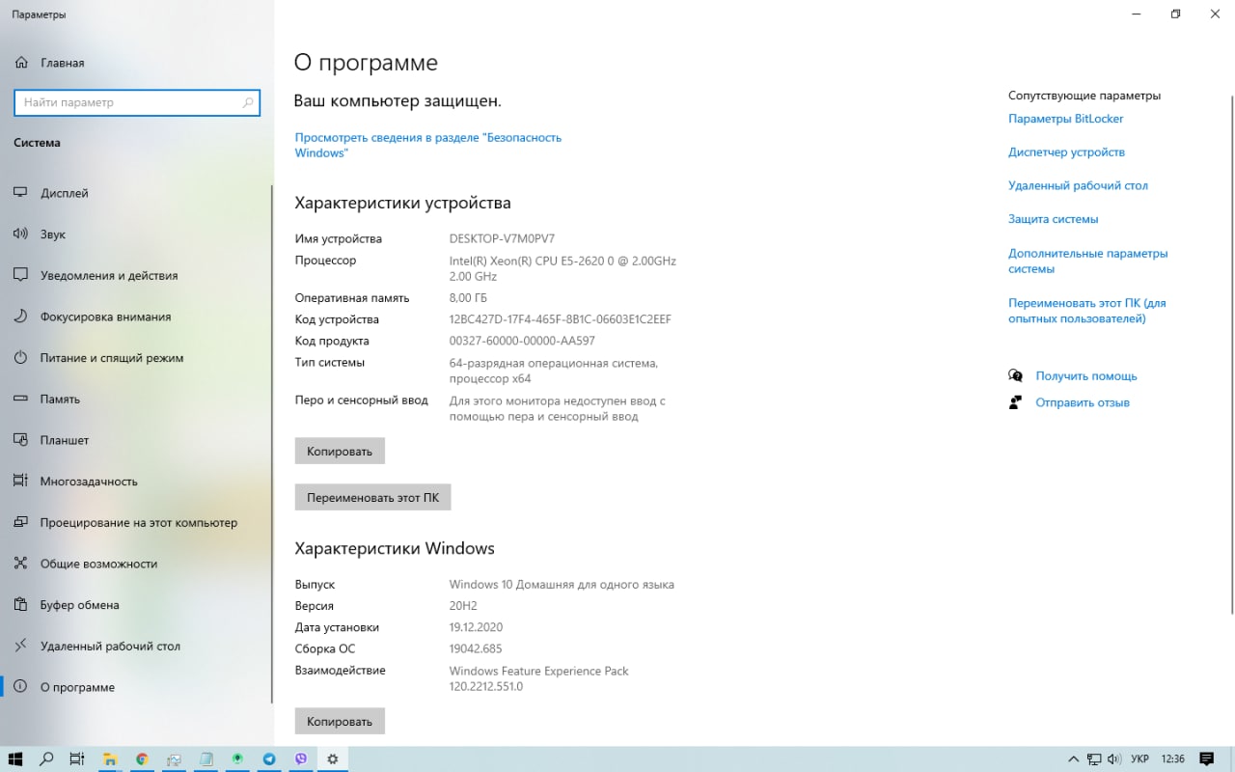The height and width of the screenshot is (772, 1235).
Task: Show hidden tray icons chevron
Action: pos(1074,758)
